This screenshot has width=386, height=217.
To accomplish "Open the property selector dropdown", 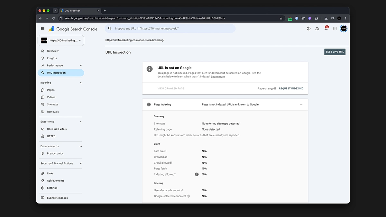I will click(61, 41).
